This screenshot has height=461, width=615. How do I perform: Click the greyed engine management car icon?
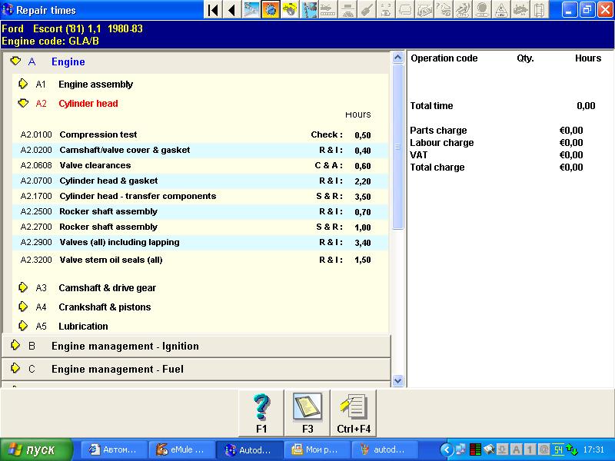[x=444, y=10]
